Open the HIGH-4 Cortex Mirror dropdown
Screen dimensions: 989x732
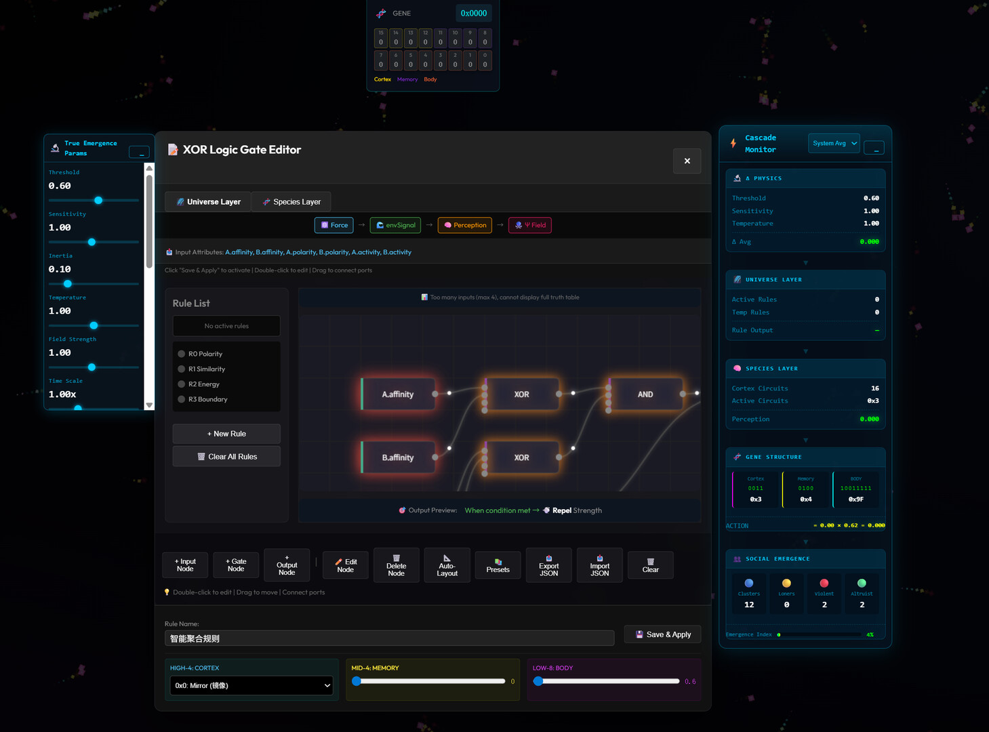click(x=251, y=685)
